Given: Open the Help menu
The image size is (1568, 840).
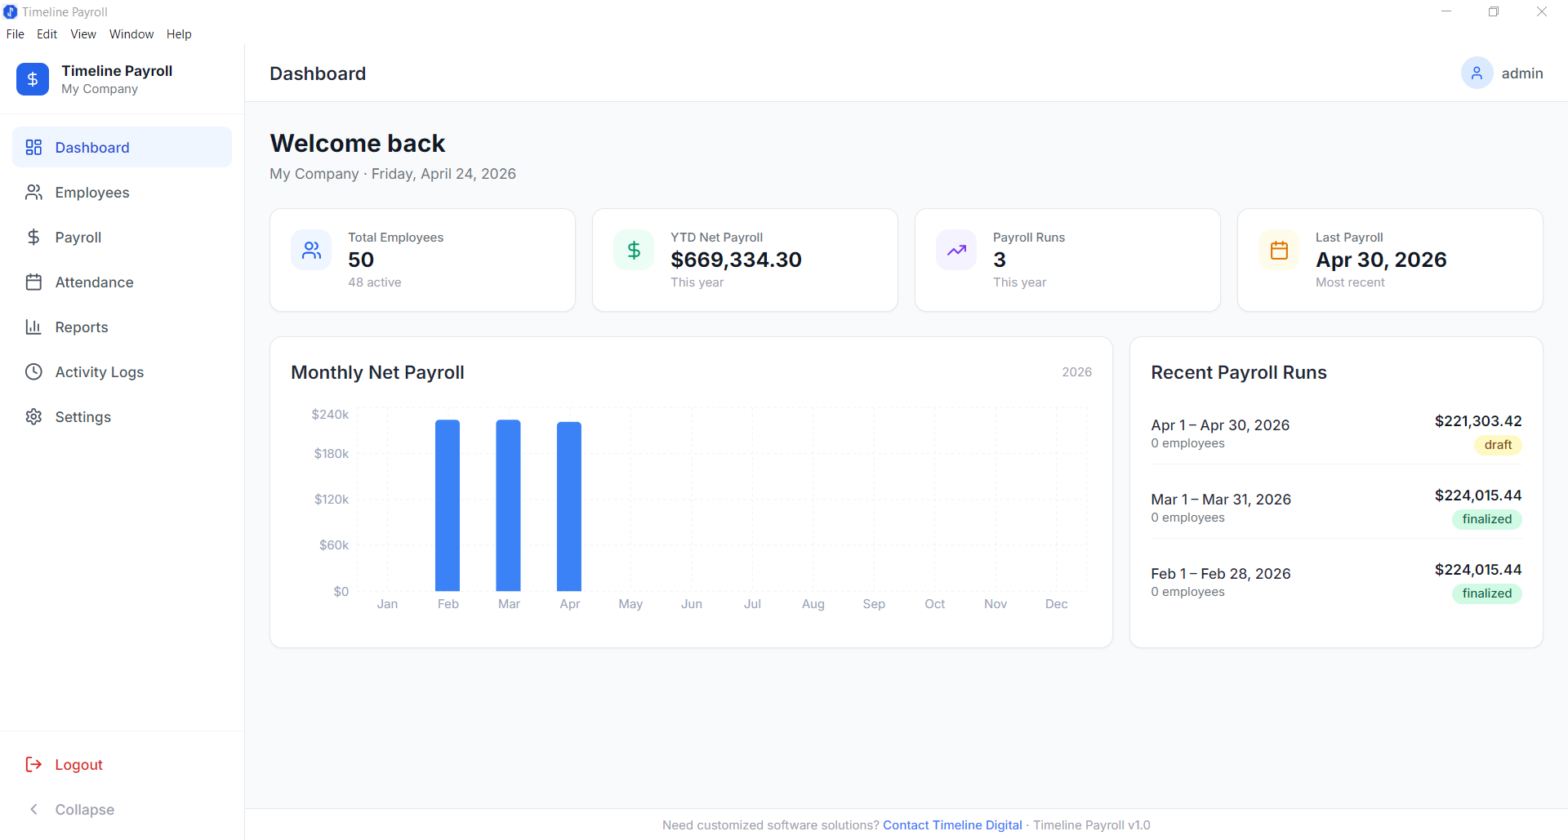Looking at the screenshot, I should [179, 33].
